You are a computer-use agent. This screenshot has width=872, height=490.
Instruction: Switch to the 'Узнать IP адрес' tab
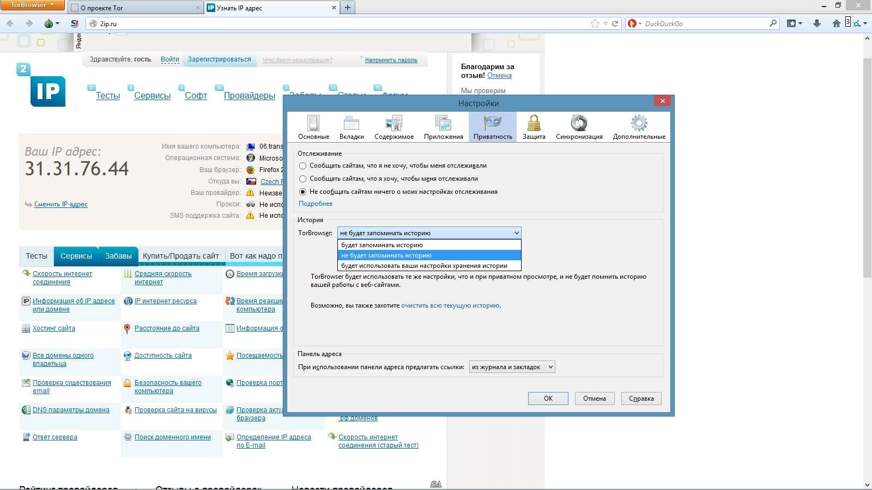pos(272,8)
